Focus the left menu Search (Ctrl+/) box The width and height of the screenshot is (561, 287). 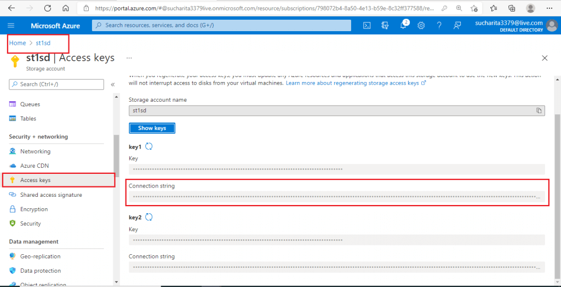(x=56, y=84)
